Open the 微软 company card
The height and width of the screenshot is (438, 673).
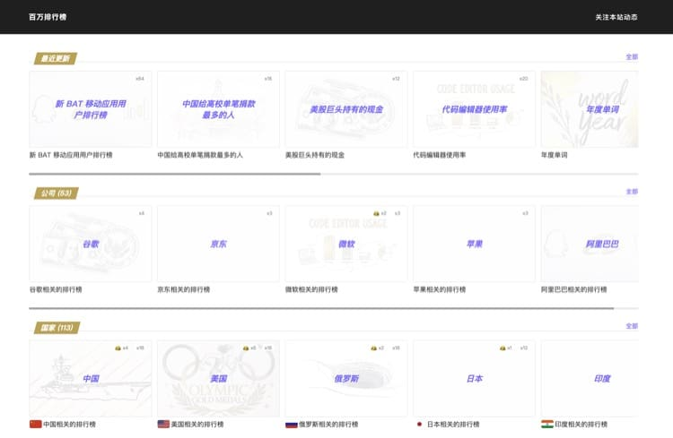click(x=346, y=244)
